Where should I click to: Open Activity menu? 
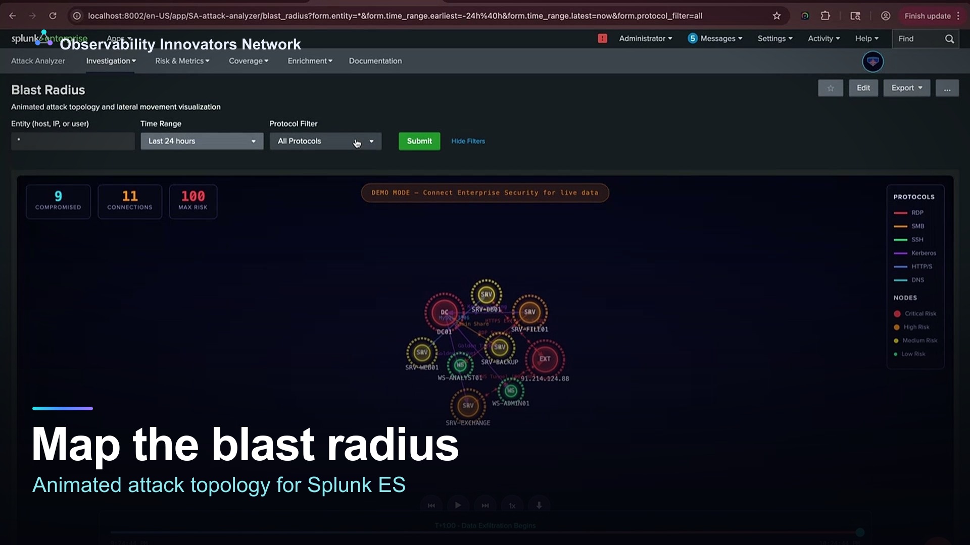[823, 38]
